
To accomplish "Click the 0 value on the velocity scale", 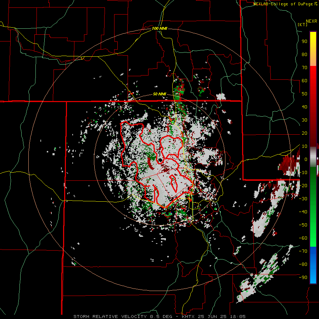I will (306, 159).
